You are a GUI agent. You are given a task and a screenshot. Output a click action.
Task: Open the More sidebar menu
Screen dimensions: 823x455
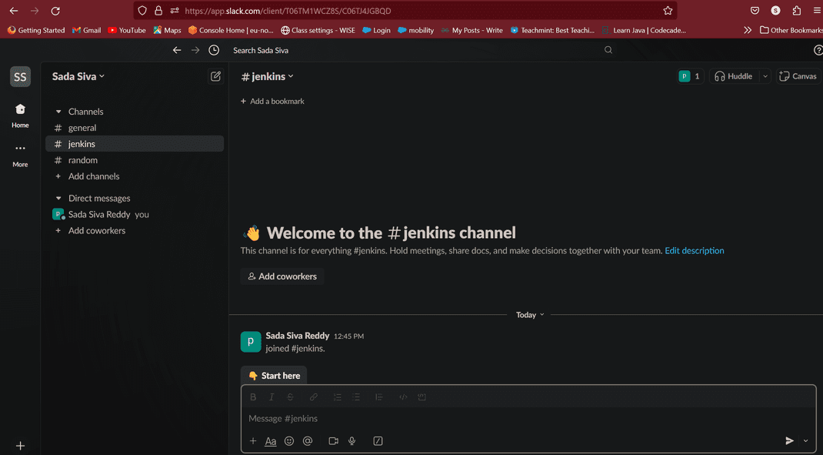[20, 155]
